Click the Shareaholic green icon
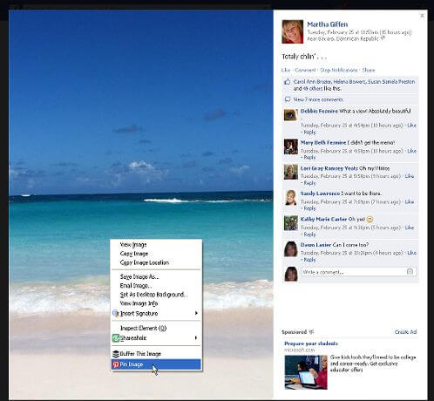Viewport: 434px width, 401px height. click(116, 338)
